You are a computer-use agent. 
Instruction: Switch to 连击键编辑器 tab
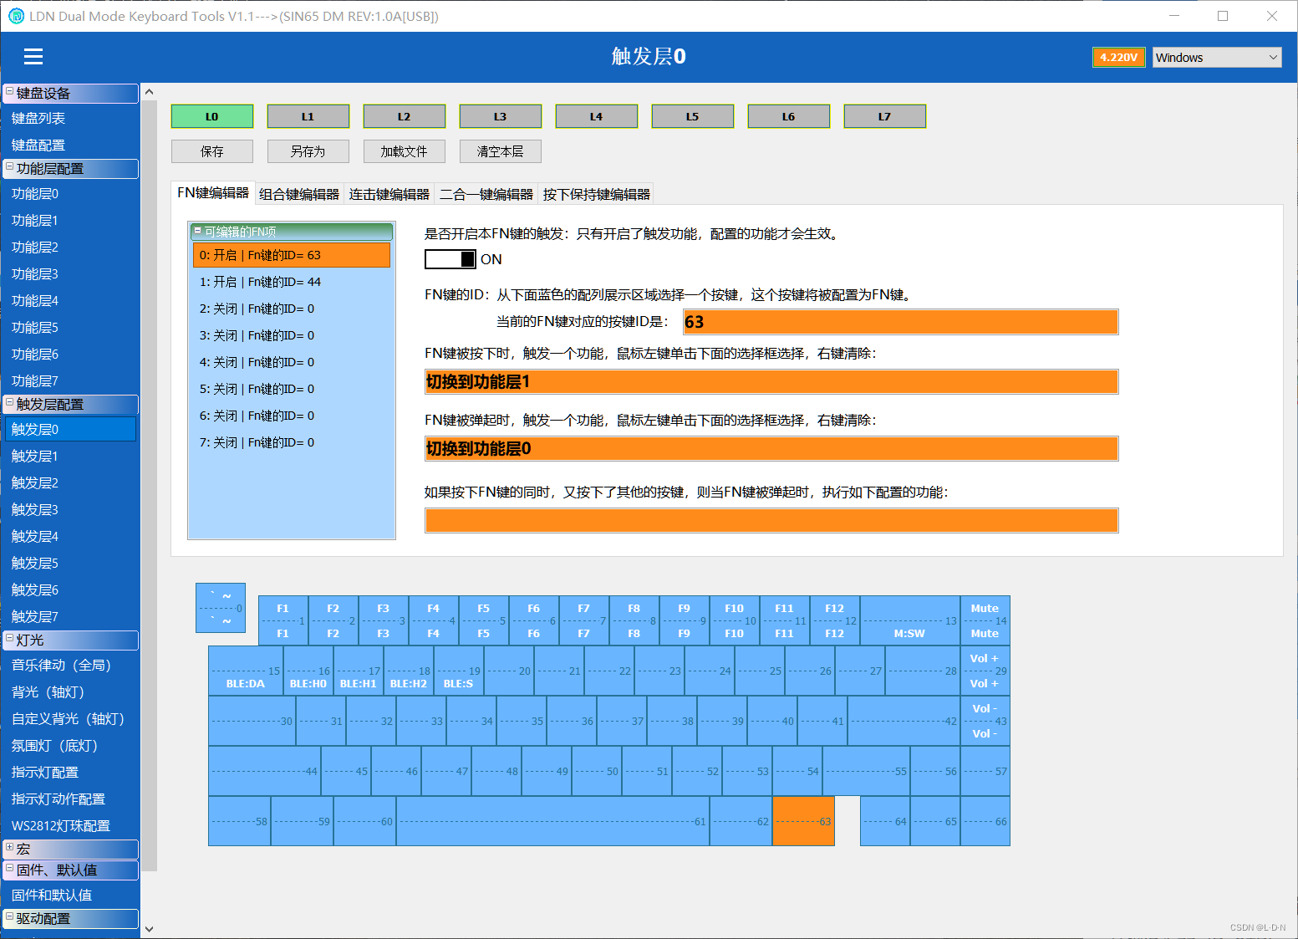389,194
